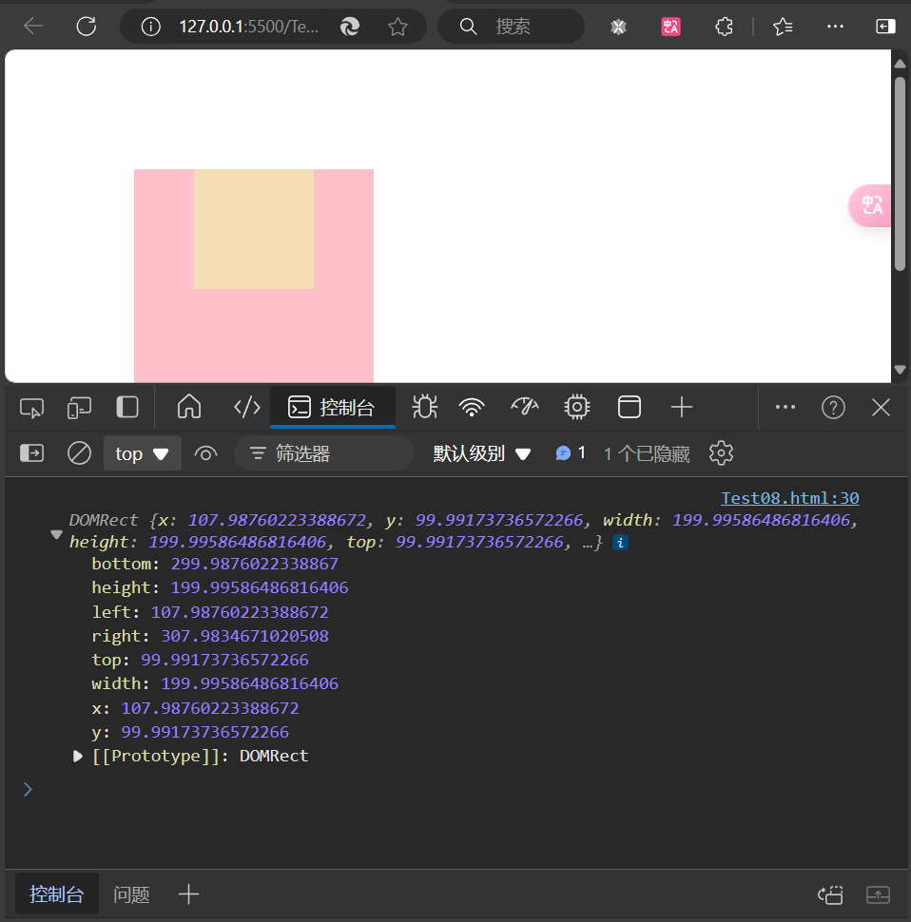This screenshot has width=911, height=922.
Task: Open the Test08.html:30 source link
Action: point(789,498)
